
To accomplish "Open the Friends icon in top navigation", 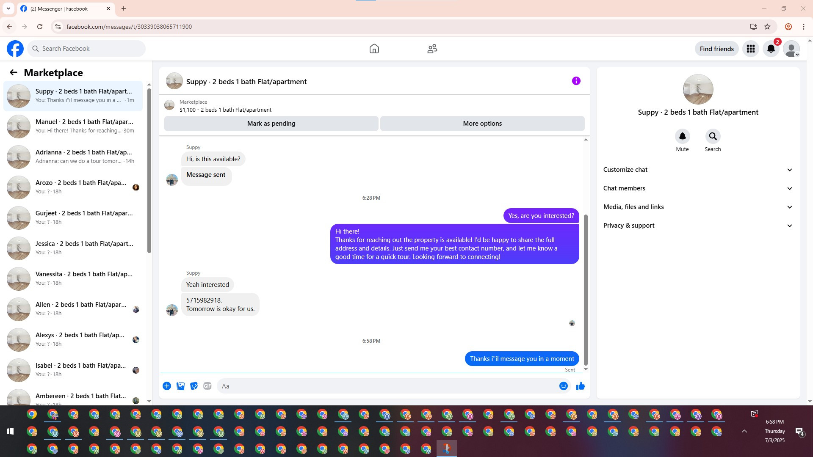I will [432, 49].
